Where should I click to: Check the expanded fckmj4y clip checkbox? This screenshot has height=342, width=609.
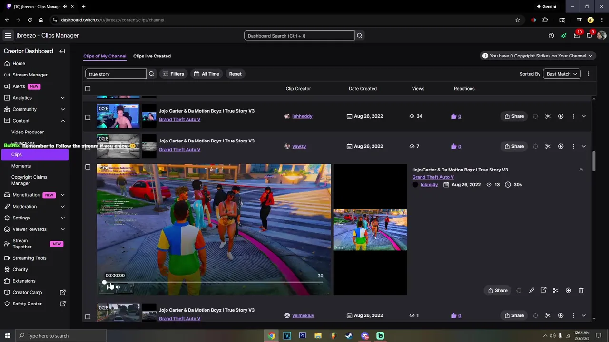tap(88, 167)
